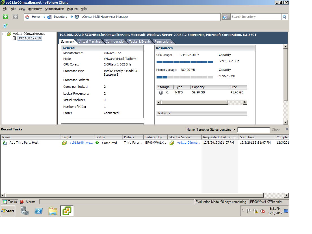Click the Inventory icon in the breadcrumb

pyautogui.click(x=49, y=17)
